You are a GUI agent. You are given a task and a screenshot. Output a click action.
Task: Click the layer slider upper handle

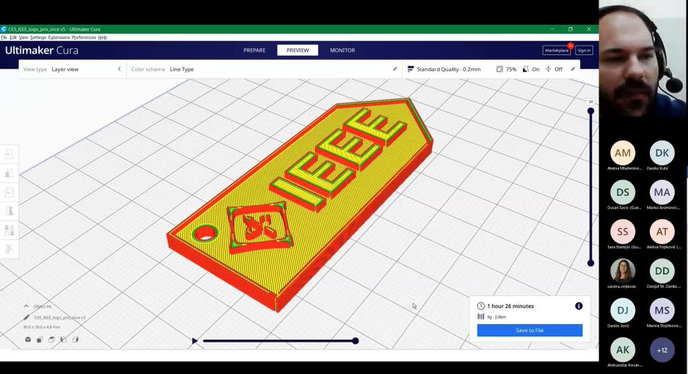tap(591, 111)
